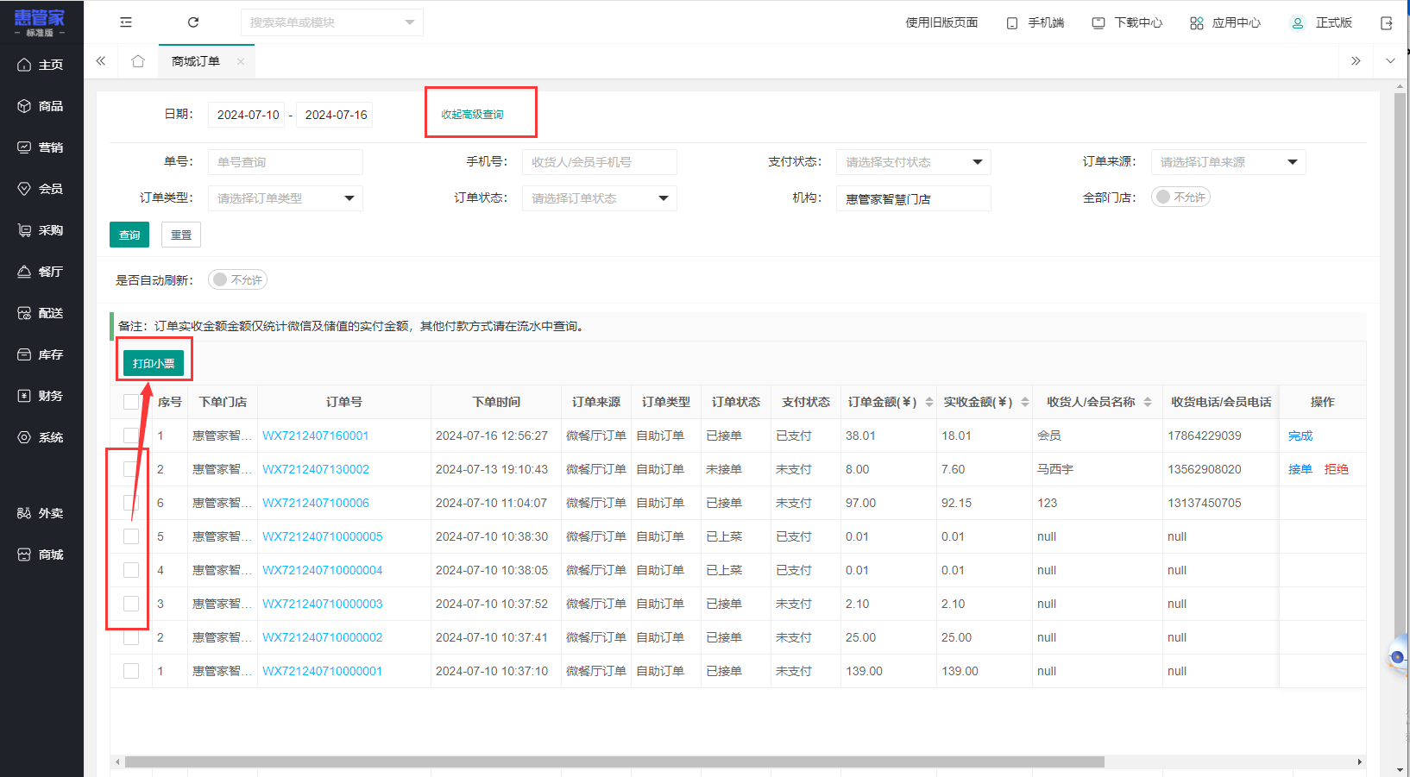Click the 重置 reset button
Screen dimensions: 1410x777
tap(181, 235)
